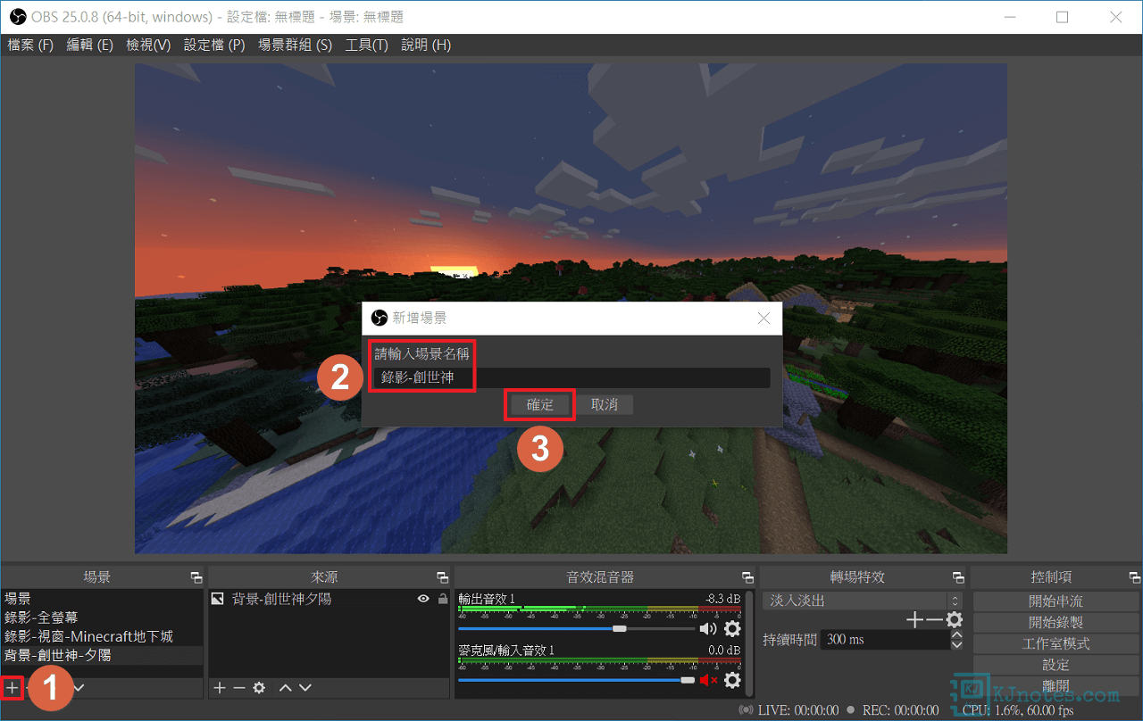
Task: Open gear settings for 麥克風/輸入音效 1
Action: pos(732,680)
